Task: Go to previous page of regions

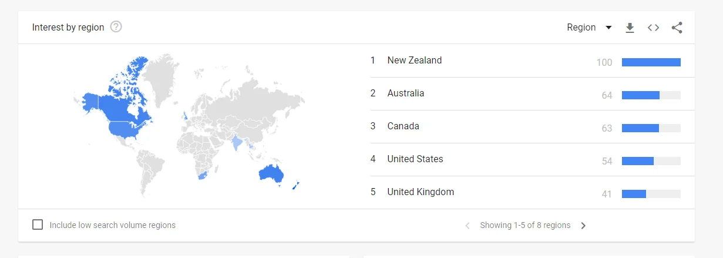Action: [468, 225]
